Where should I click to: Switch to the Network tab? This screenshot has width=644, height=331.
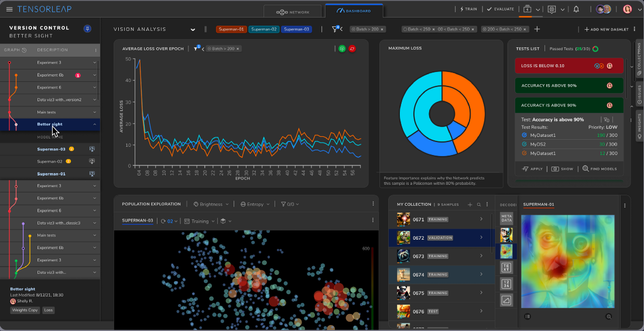tap(292, 12)
